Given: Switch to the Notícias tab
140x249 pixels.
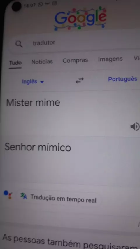Looking at the screenshot, I should tap(42, 62).
